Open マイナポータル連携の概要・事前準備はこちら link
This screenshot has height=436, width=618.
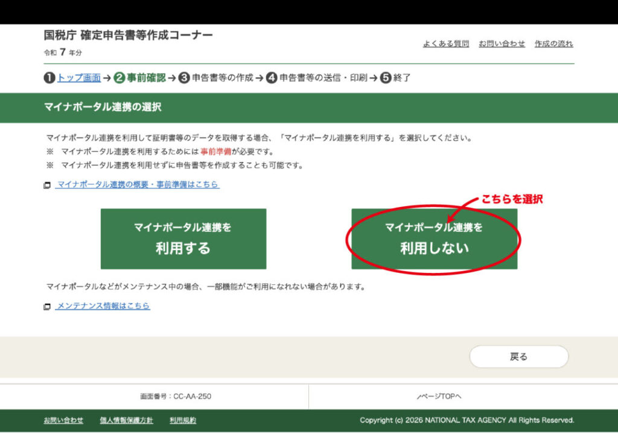pos(138,185)
